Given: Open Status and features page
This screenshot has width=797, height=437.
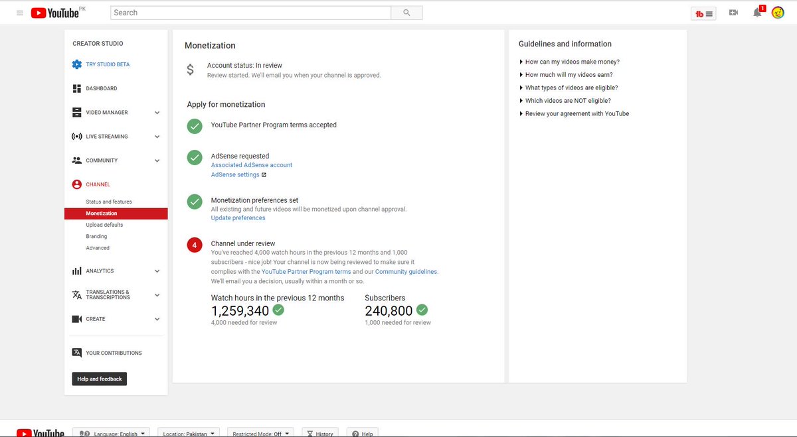Looking at the screenshot, I should (x=109, y=202).
